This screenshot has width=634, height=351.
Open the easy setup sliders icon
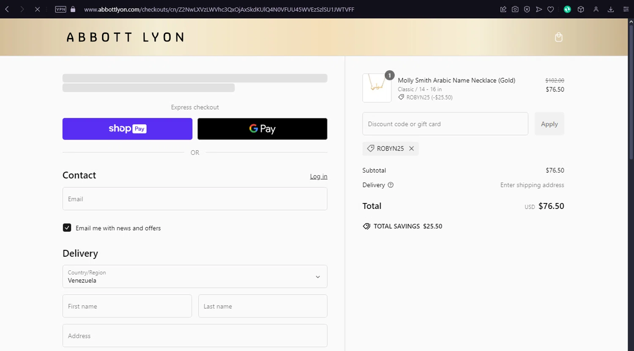(x=626, y=9)
